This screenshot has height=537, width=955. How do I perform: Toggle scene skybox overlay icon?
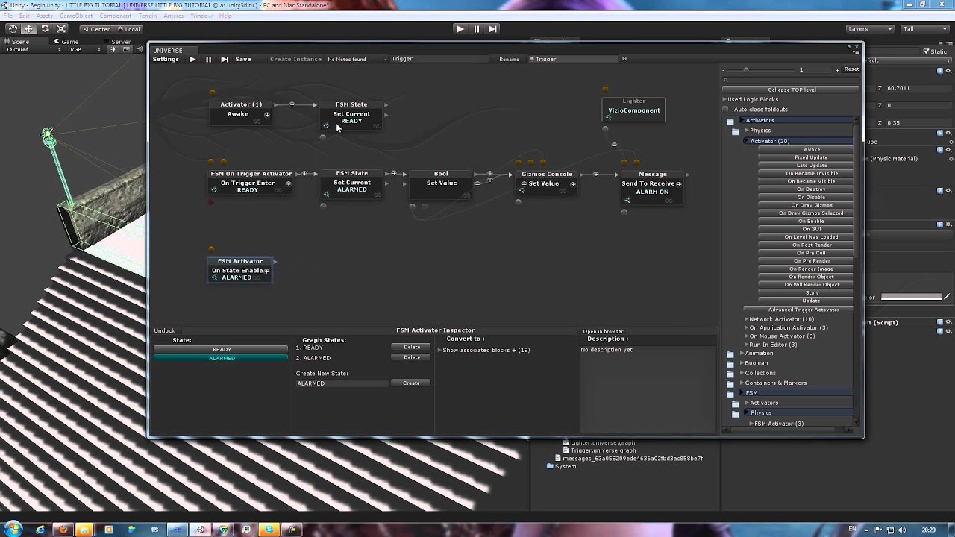pyautogui.click(x=125, y=49)
